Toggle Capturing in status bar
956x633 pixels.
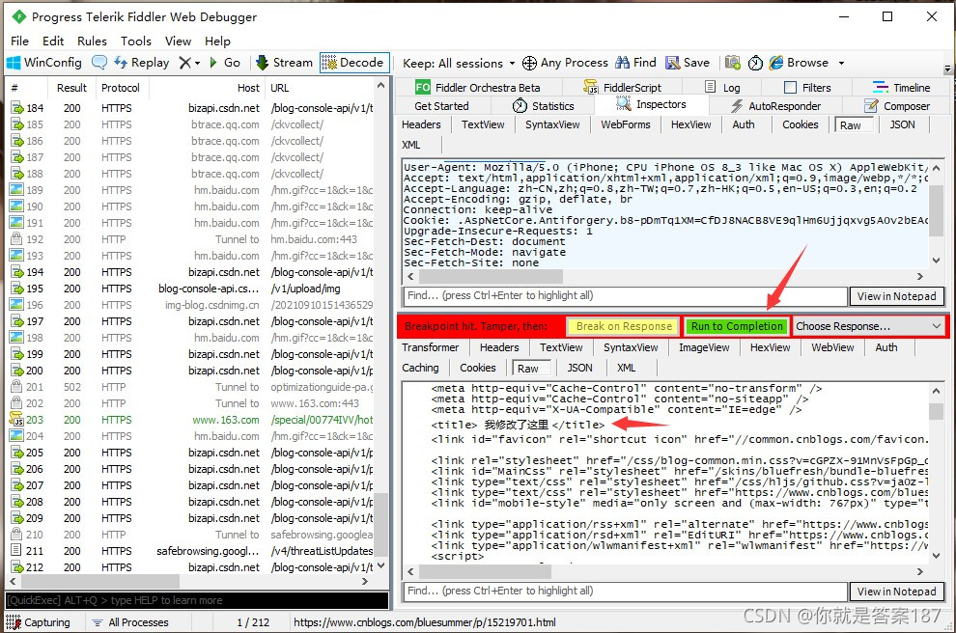tap(38, 622)
